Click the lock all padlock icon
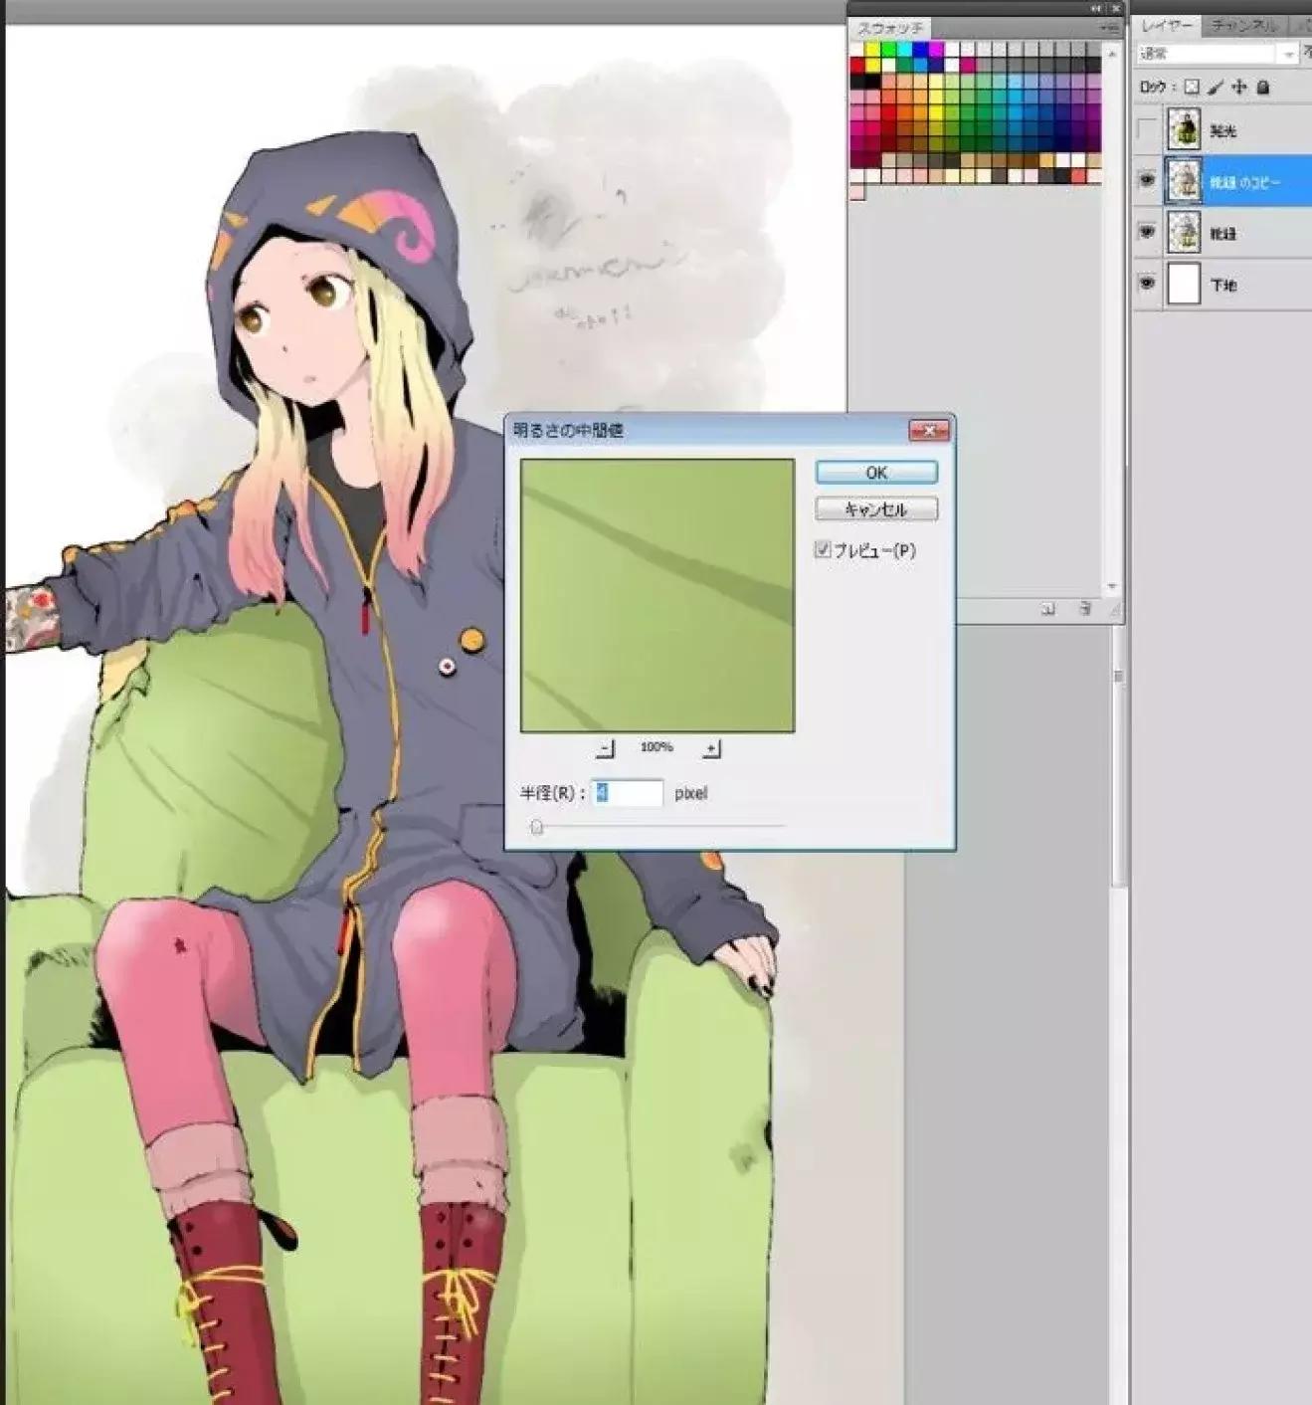Image resolution: width=1312 pixels, height=1405 pixels. click(1263, 88)
